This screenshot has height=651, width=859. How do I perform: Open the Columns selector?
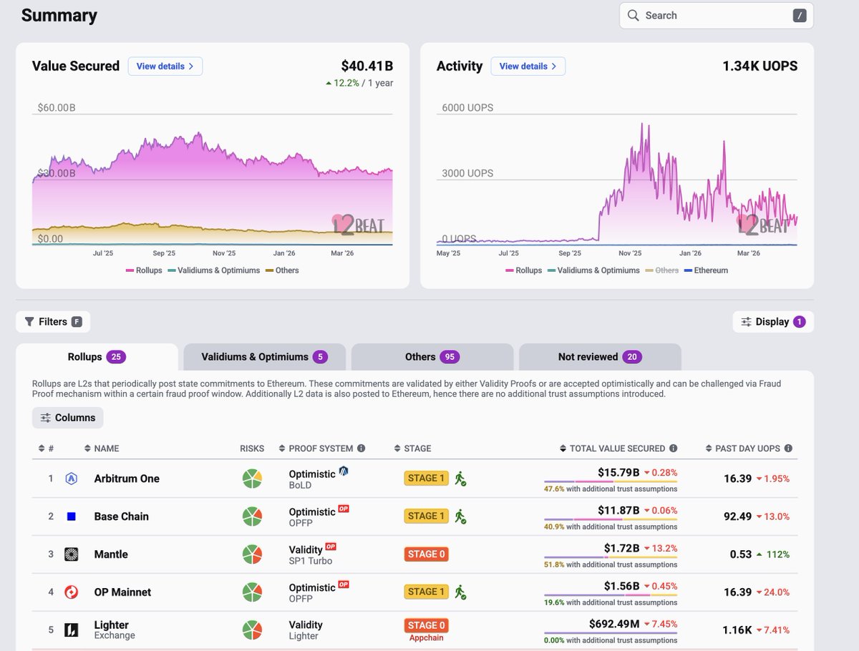[x=68, y=418]
